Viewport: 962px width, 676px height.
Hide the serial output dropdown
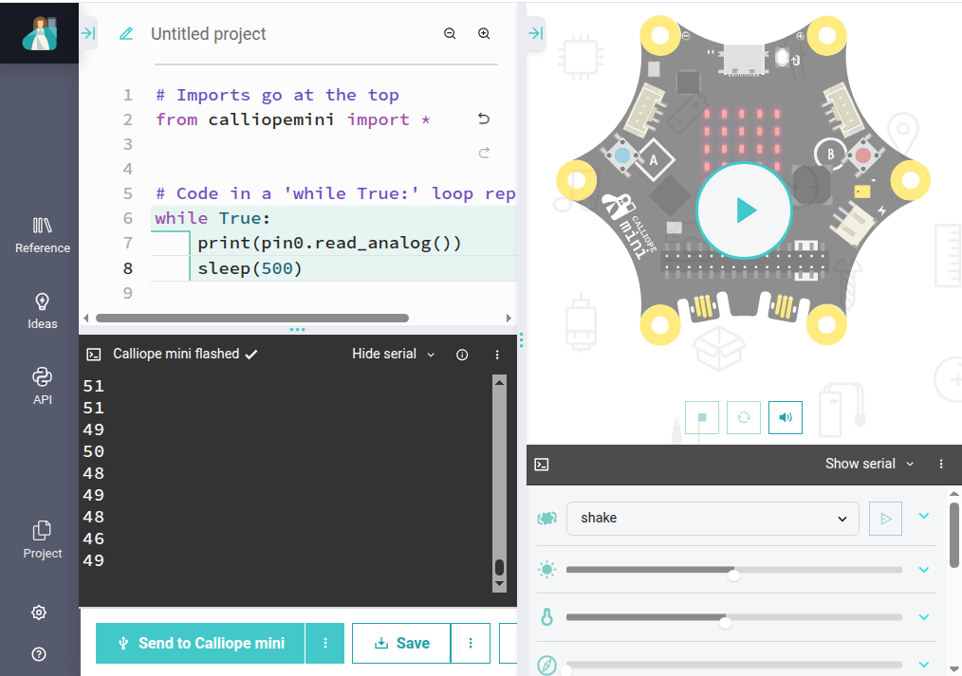394,355
